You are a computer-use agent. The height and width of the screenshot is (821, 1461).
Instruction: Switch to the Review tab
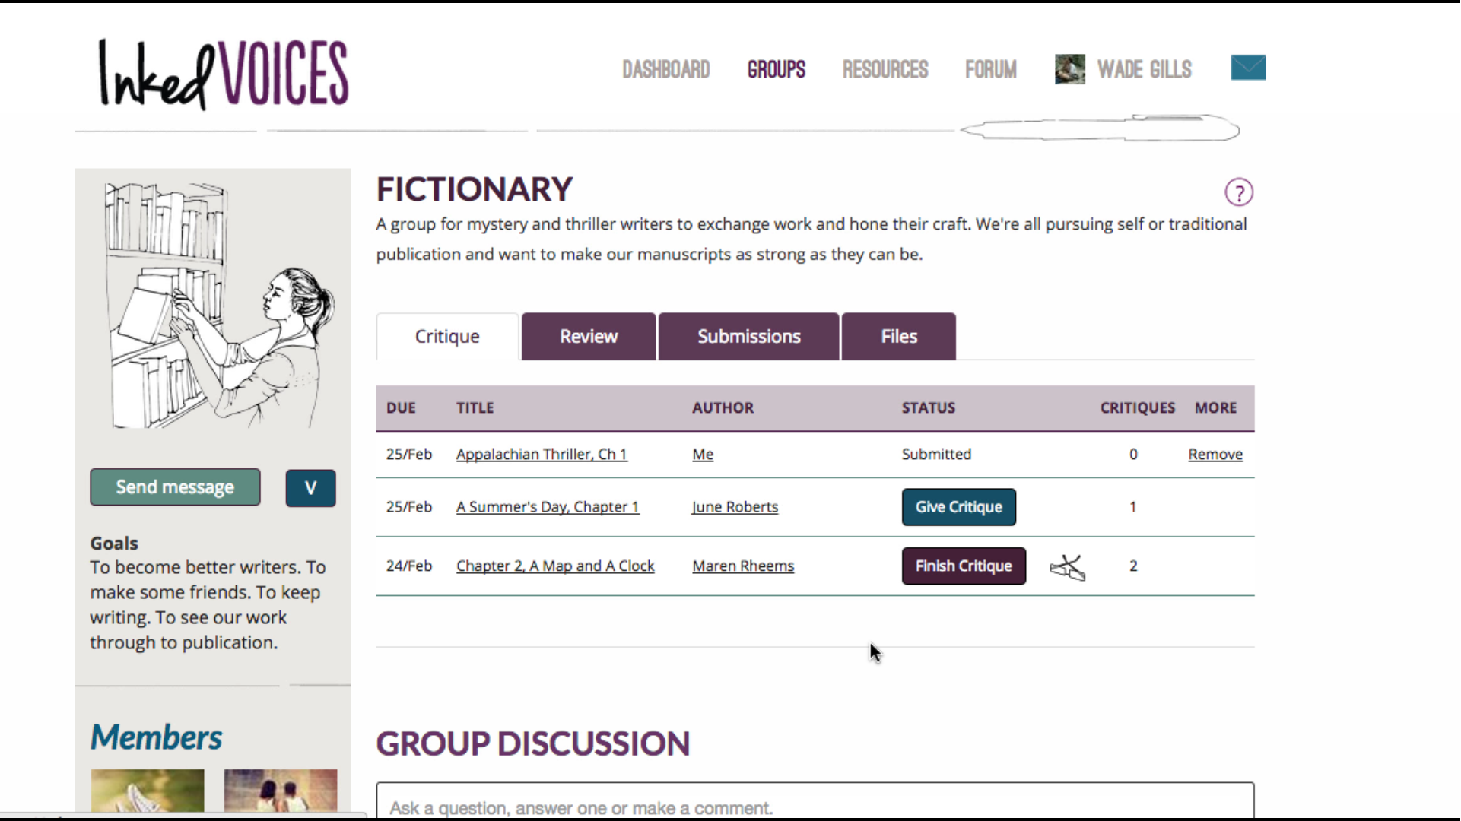click(588, 337)
